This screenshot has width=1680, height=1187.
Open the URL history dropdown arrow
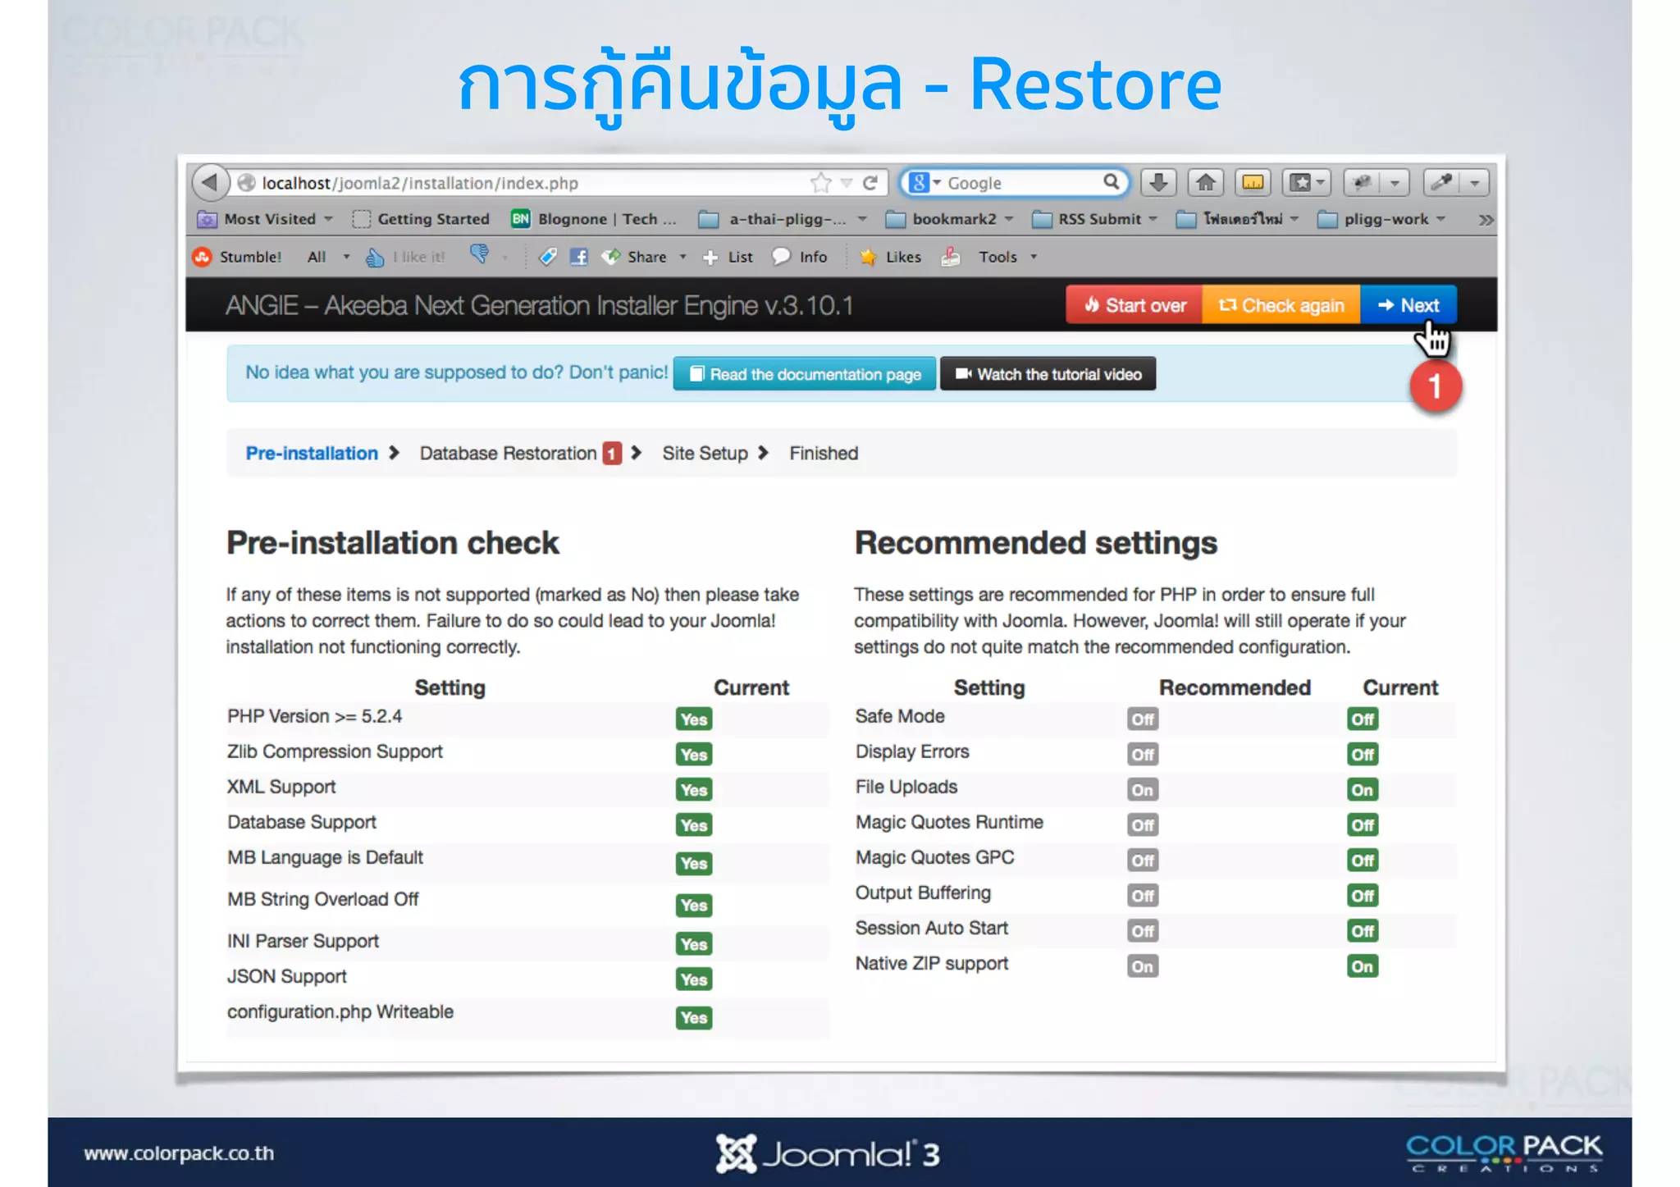click(847, 183)
